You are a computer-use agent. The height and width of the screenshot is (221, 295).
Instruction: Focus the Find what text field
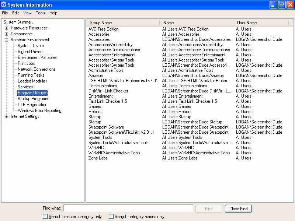tap(128, 208)
